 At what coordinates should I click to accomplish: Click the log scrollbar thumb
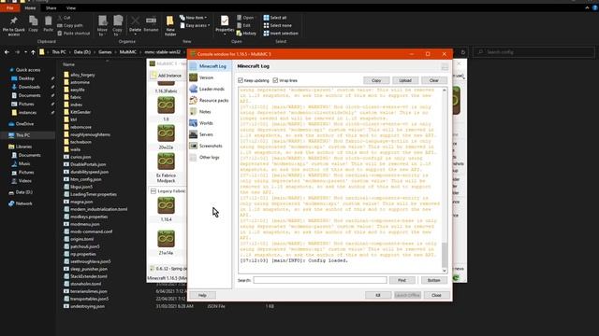tap(445, 255)
